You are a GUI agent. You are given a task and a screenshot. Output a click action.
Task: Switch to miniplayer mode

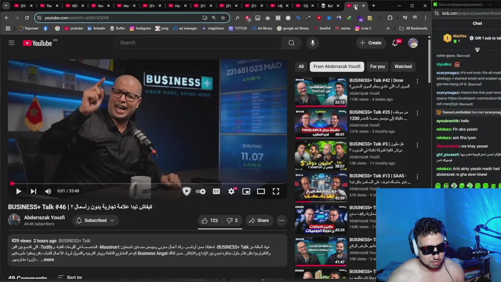click(246, 191)
